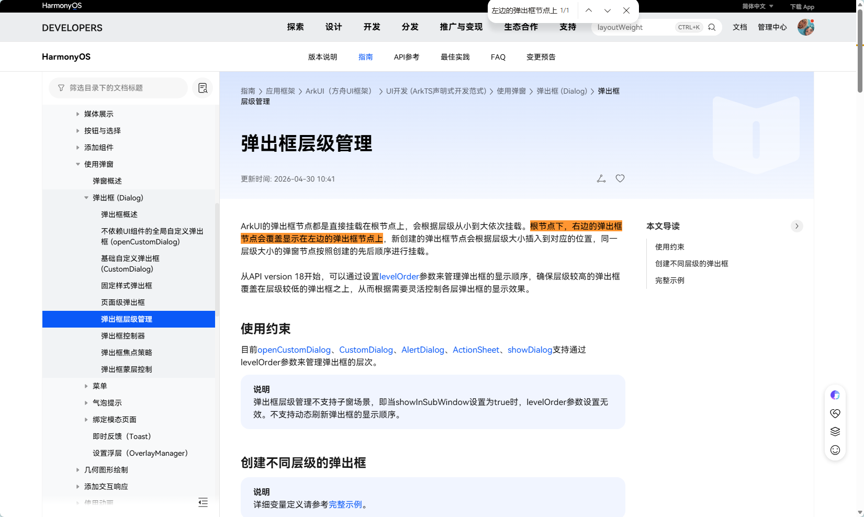Viewport: 864px width, 517px height.
Task: Collapse the 弹出框 (Dialog) tree node
Action: click(x=86, y=198)
